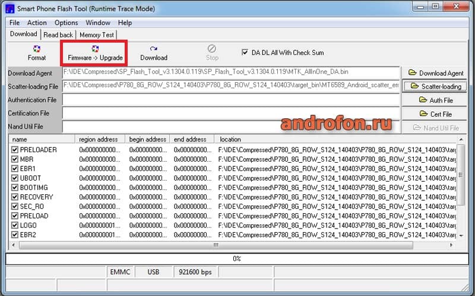Viewport: 475px width, 296px height.
Task: Select the BOOTIMG row name
Action: pos(34,187)
